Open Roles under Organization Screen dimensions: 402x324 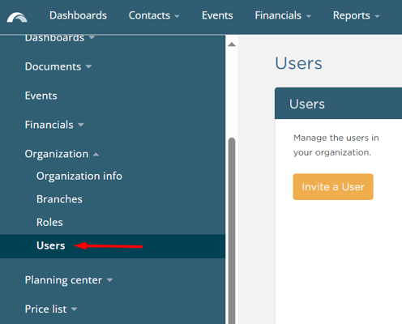[49, 222]
